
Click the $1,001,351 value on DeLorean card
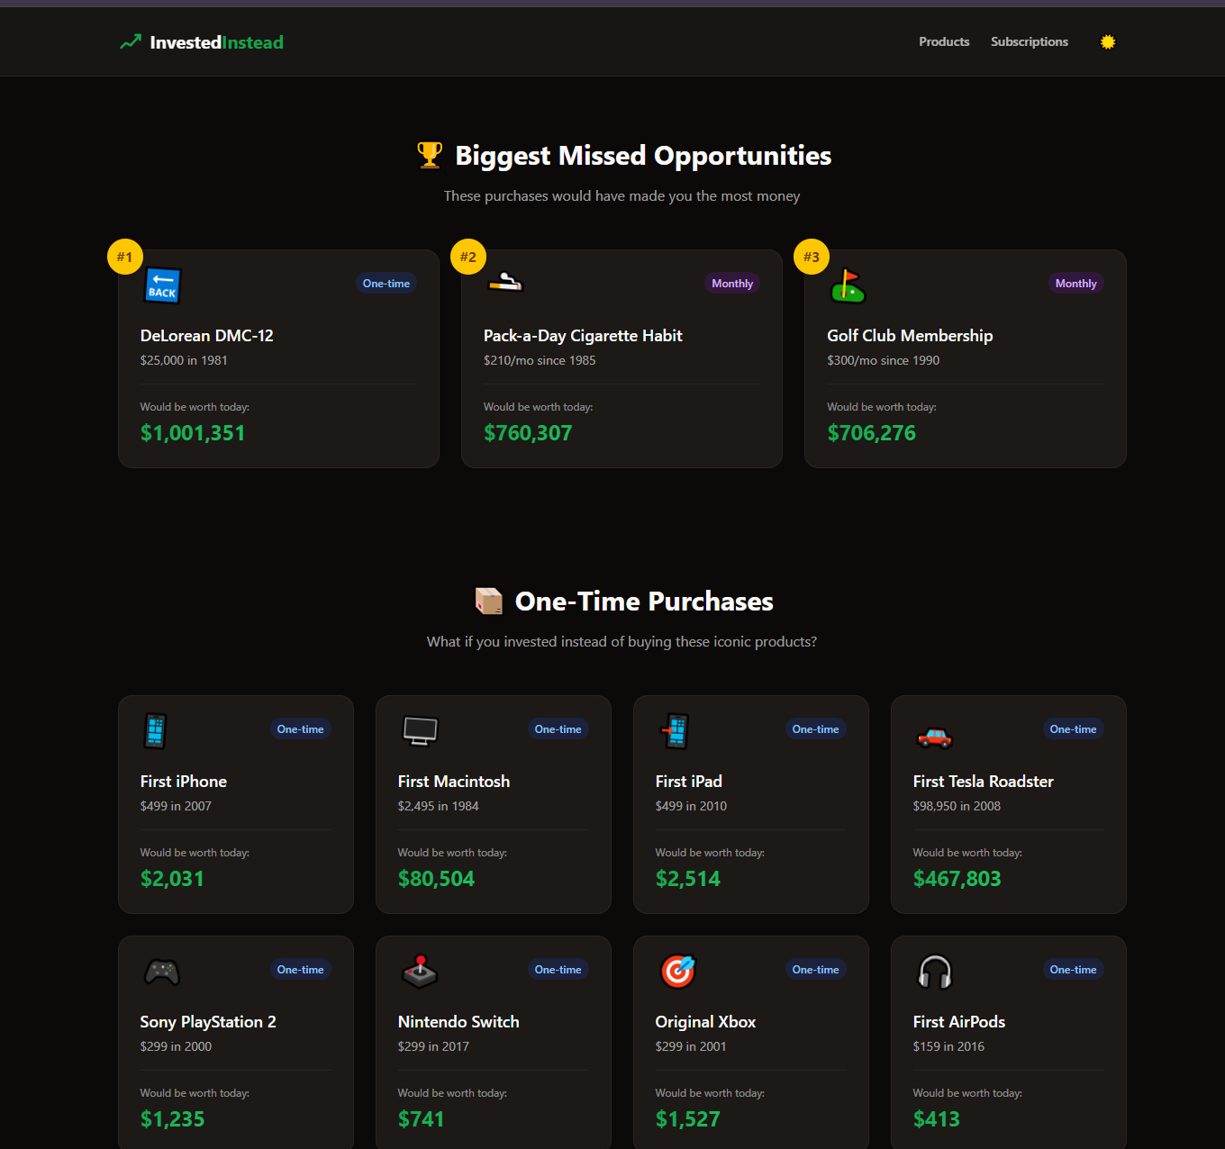point(193,433)
